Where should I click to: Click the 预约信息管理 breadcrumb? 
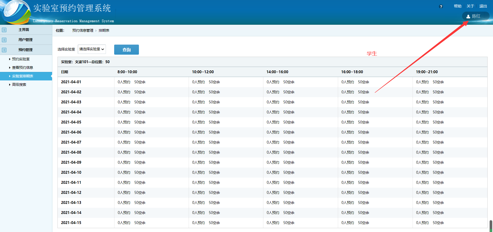pos(83,30)
